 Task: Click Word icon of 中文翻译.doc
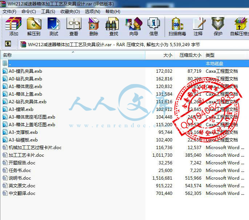click(x=5, y=193)
